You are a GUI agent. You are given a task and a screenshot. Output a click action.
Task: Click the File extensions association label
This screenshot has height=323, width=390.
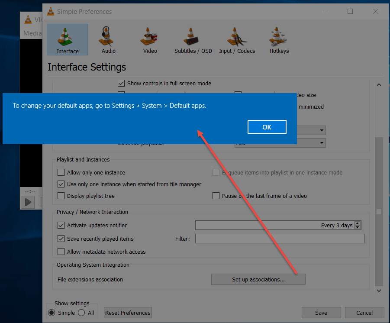point(90,279)
